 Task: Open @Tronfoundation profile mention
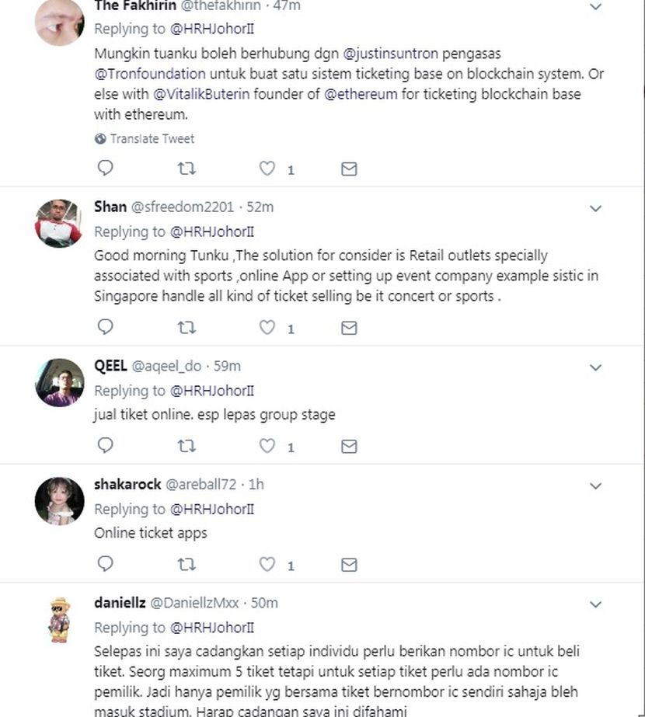[x=150, y=74]
